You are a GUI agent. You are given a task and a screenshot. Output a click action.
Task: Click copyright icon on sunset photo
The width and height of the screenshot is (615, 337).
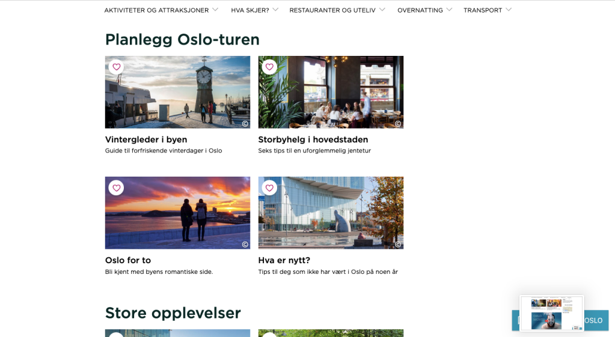coord(245,244)
